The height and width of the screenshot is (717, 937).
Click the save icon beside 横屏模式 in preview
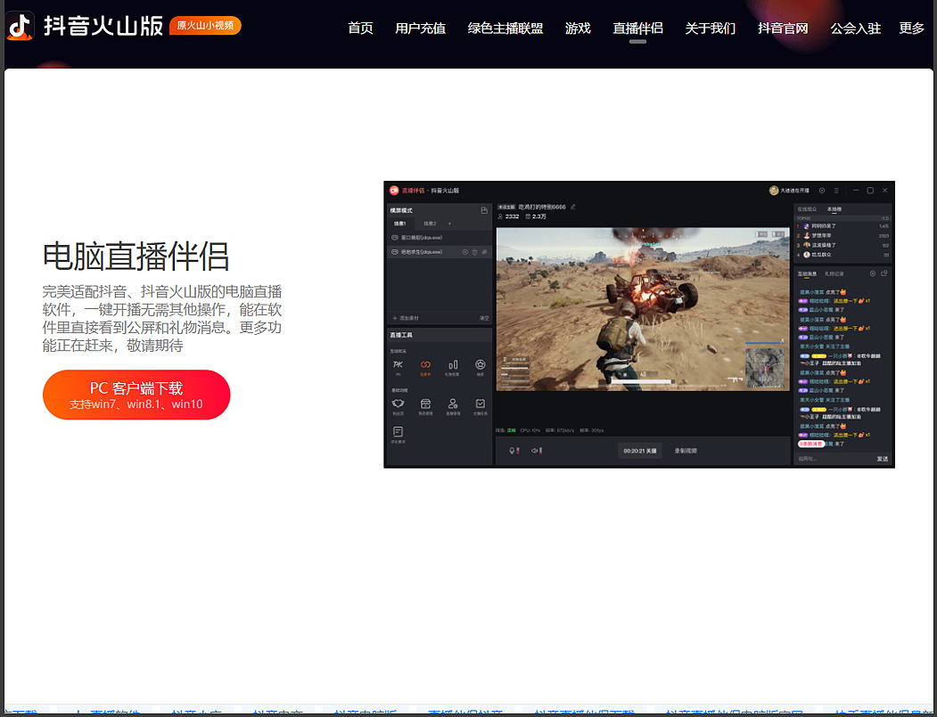coord(484,210)
